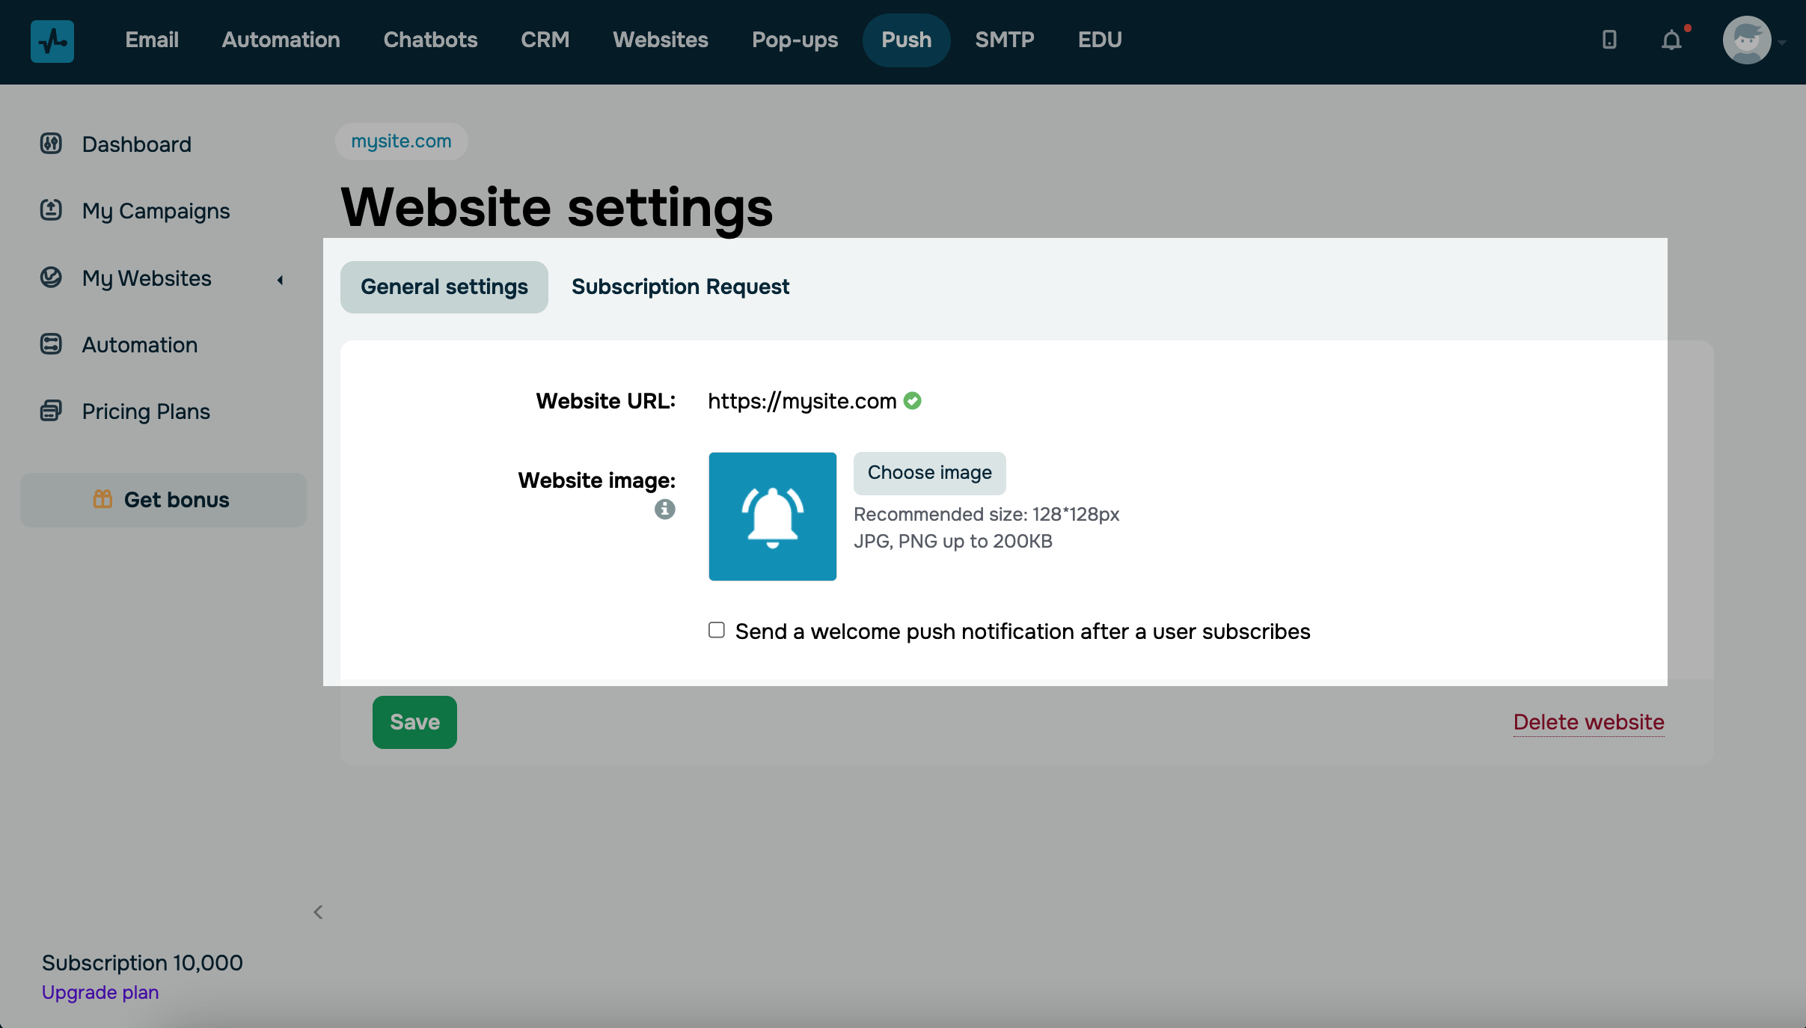Open the notifications bell

click(x=1671, y=40)
